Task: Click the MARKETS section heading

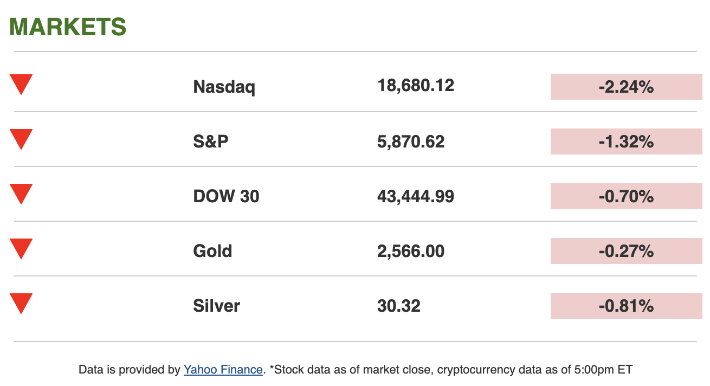Action: pos(68,27)
